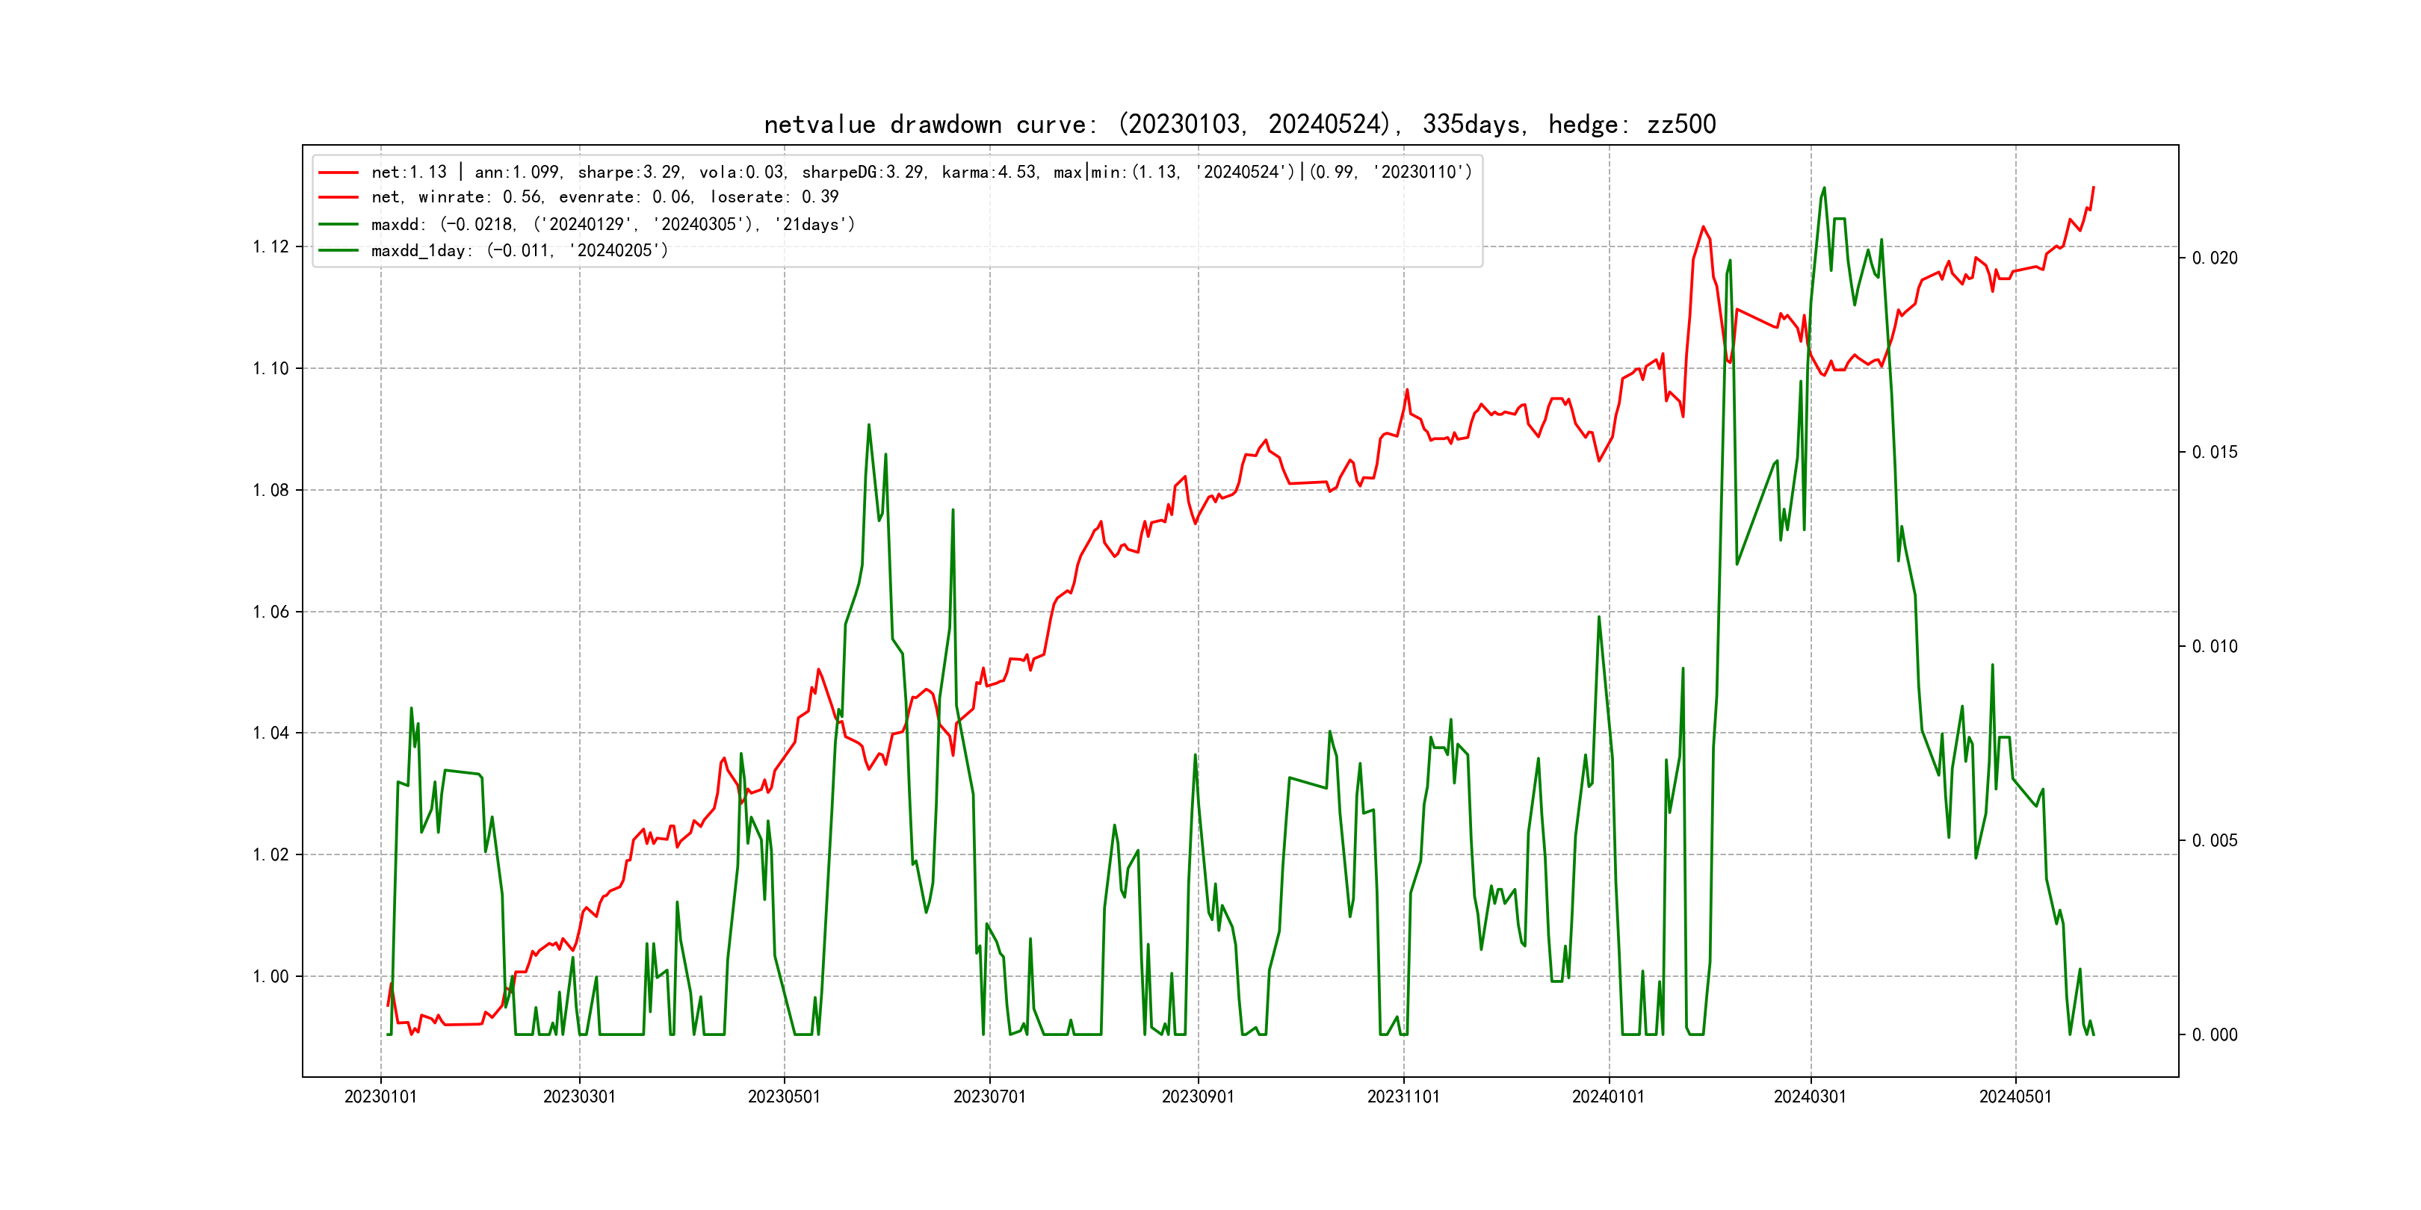Screen dimensions: 2421x1210
Task: Click the green drawdown curve's highest peak
Action: [x=1824, y=188]
